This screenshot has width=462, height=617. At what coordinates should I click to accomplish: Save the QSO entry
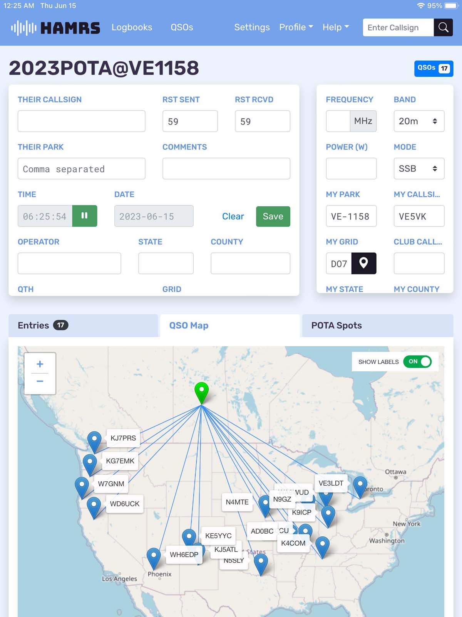[273, 216]
